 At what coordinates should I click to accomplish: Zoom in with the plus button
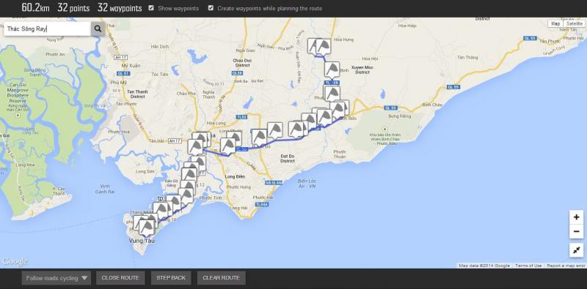pyautogui.click(x=576, y=217)
